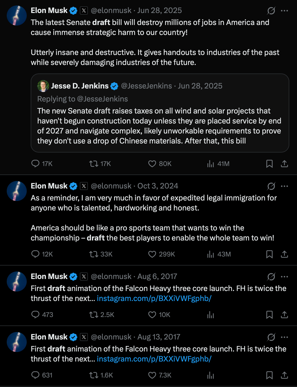Image resolution: width=297 pixels, height=387 pixels.
Task: Bookmark the Aug 6, 2017 tweet
Action: pyautogui.click(x=269, y=315)
